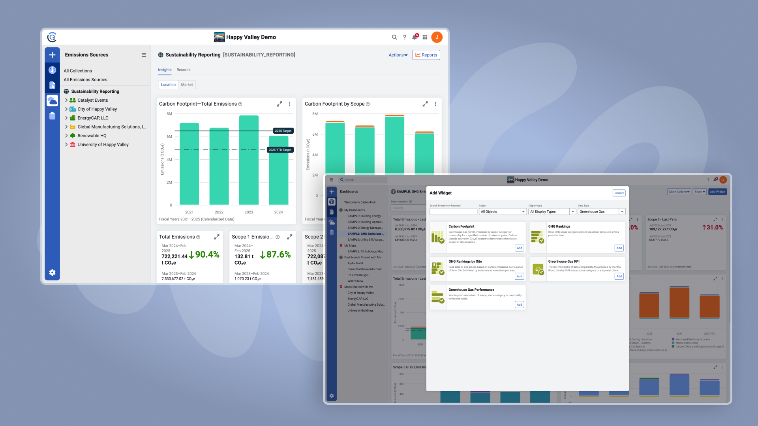Click the search by name input field
758x426 pixels.
(453, 212)
